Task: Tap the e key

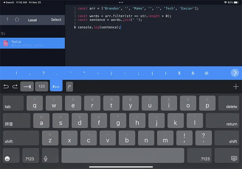Action: click(73, 103)
